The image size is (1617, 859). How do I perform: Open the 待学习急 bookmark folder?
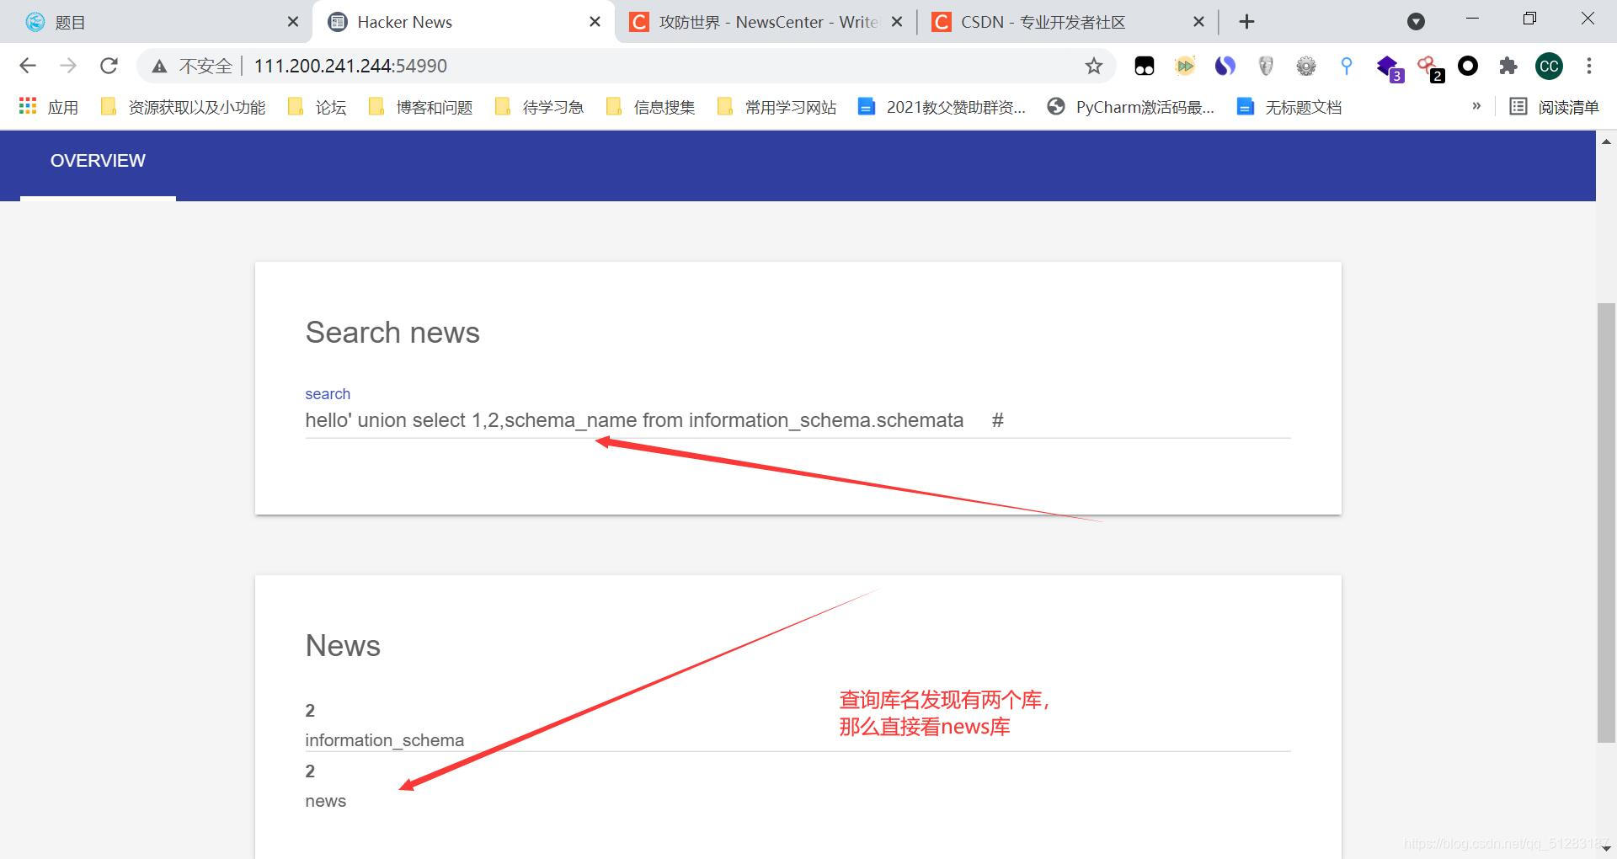point(539,106)
